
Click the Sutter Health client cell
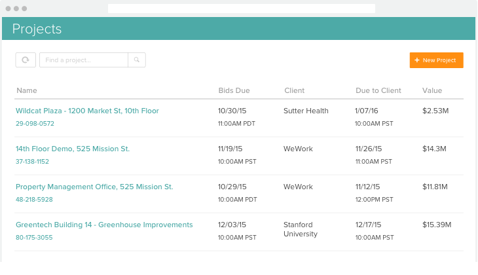(x=306, y=111)
